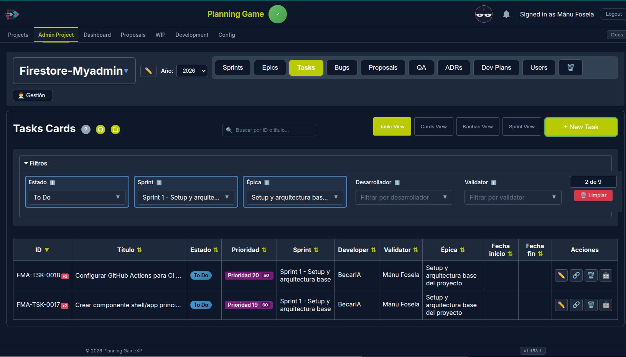Switch to Sprint View
626x357 pixels.
pos(522,127)
